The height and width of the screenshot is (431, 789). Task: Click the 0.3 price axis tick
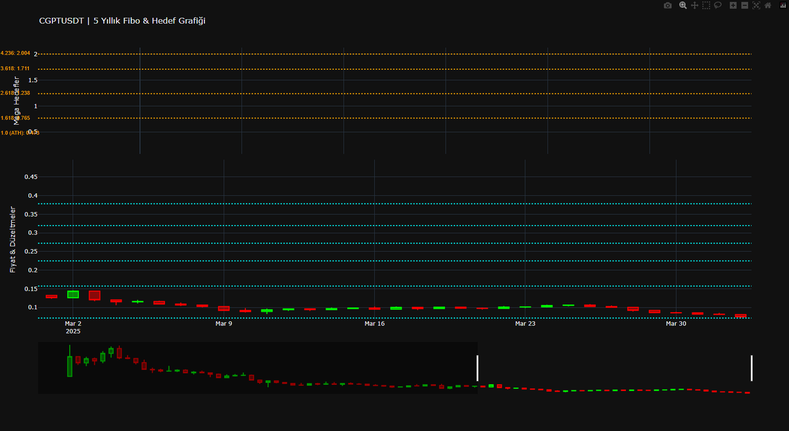pos(33,233)
